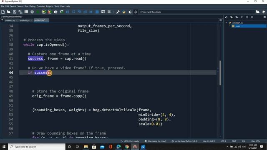This screenshot has height=150, width=267.
Task: Collapse the untitled4.py tree node in outline
Action: click(x=227, y=22)
